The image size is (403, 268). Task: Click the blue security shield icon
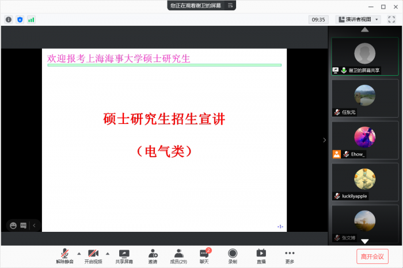pyautogui.click(x=20, y=20)
